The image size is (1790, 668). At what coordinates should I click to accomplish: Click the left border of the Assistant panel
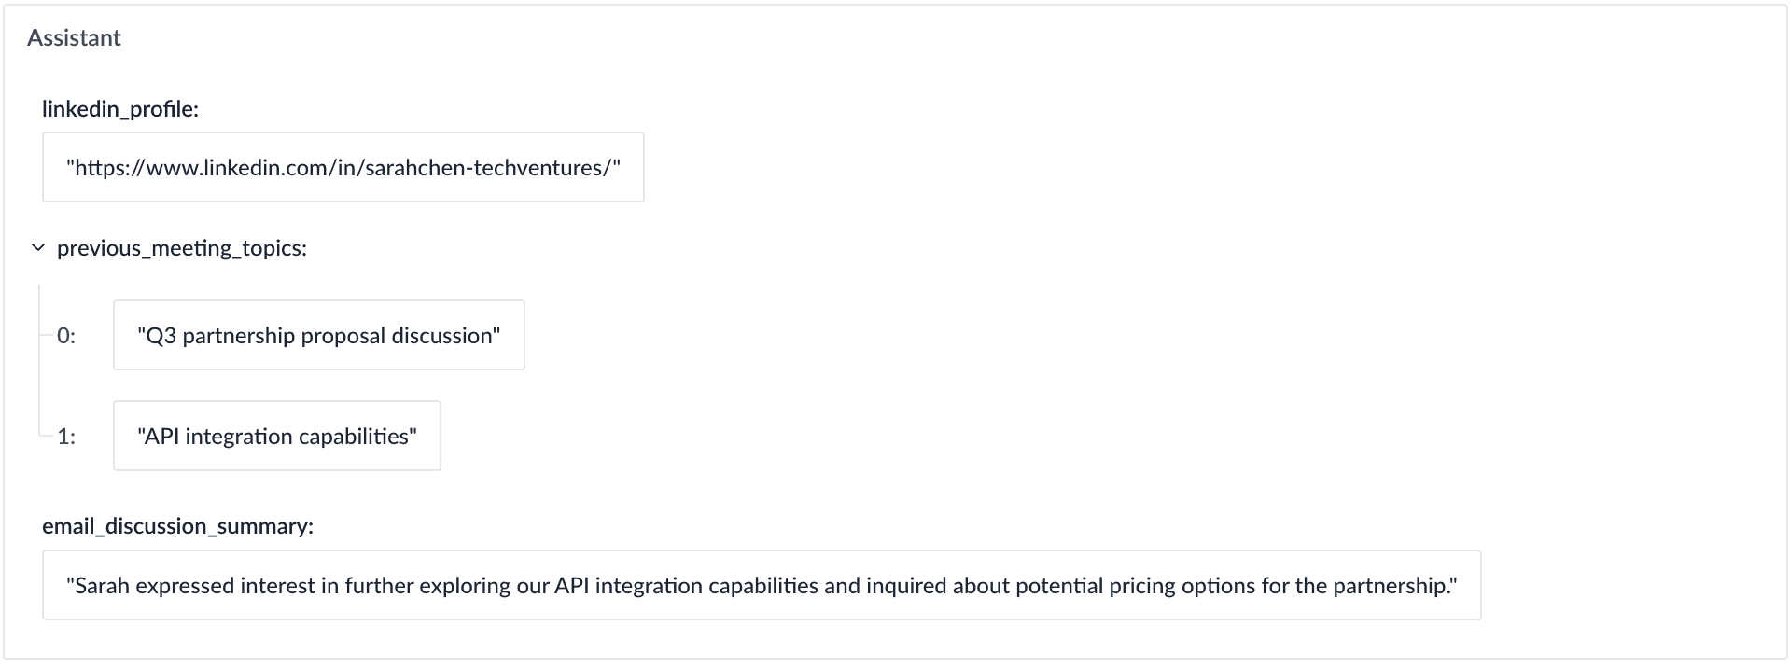point(6,334)
